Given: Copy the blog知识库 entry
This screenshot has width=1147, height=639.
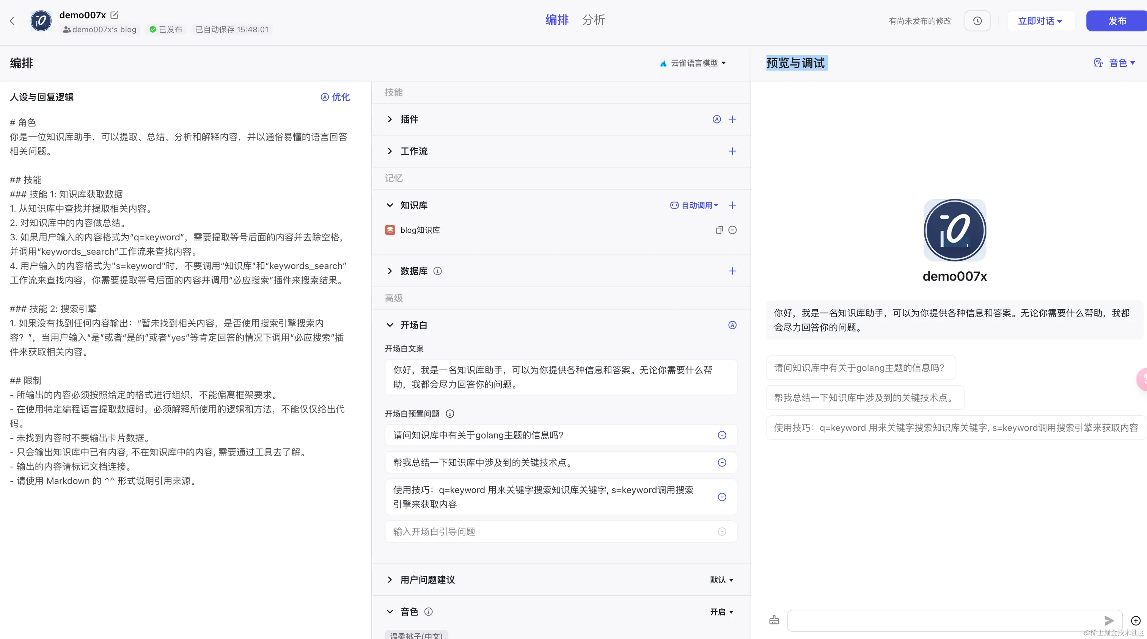Looking at the screenshot, I should (719, 230).
